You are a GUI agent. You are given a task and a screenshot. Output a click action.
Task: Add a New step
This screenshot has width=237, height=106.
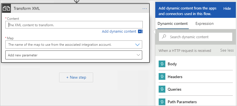click(x=76, y=78)
